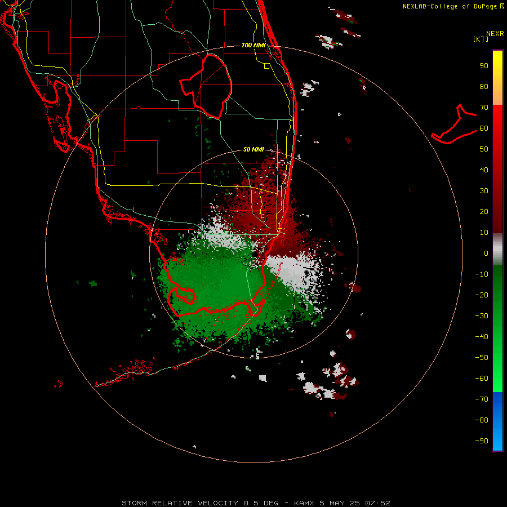Click the -20 value on the velocity scale
Screen dimensions: 507x507
click(x=482, y=295)
